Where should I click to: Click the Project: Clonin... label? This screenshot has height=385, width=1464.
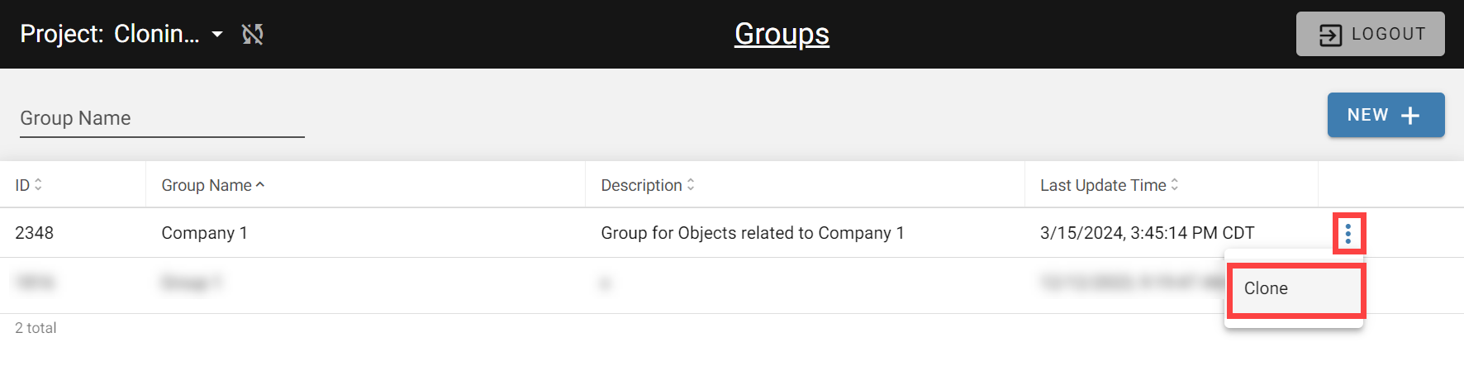pyautogui.click(x=110, y=34)
